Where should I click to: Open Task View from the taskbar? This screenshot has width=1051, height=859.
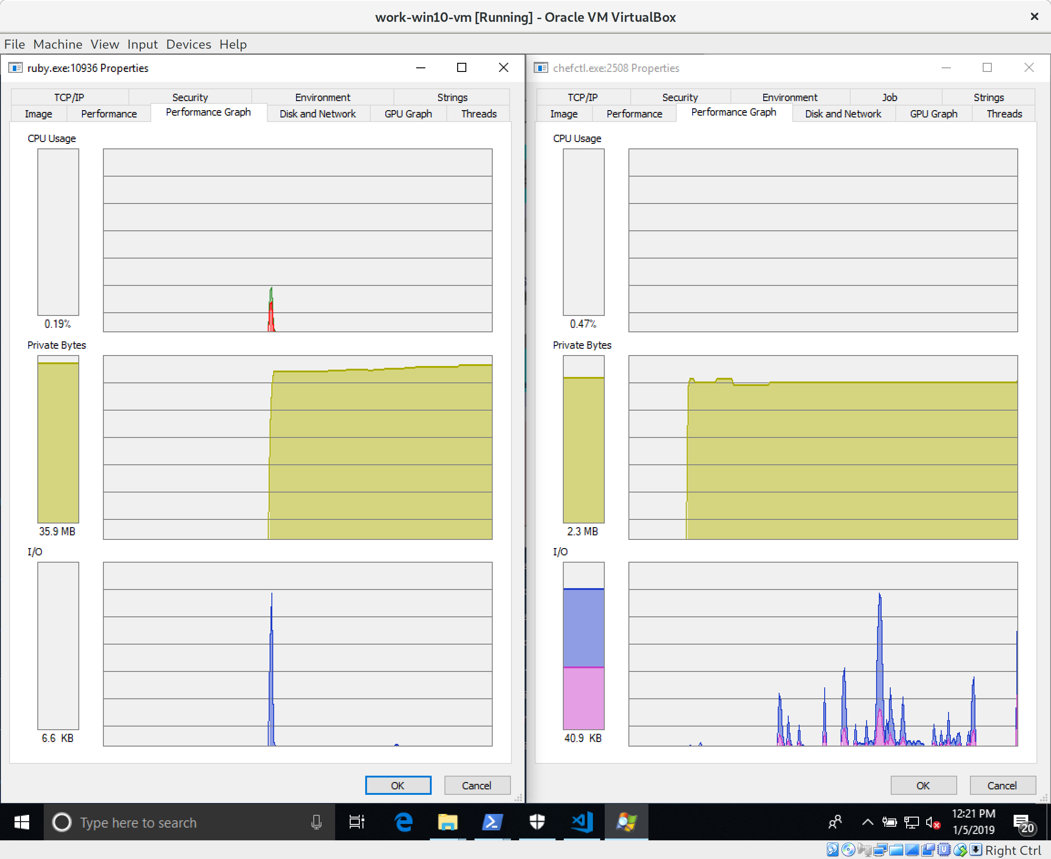[357, 822]
